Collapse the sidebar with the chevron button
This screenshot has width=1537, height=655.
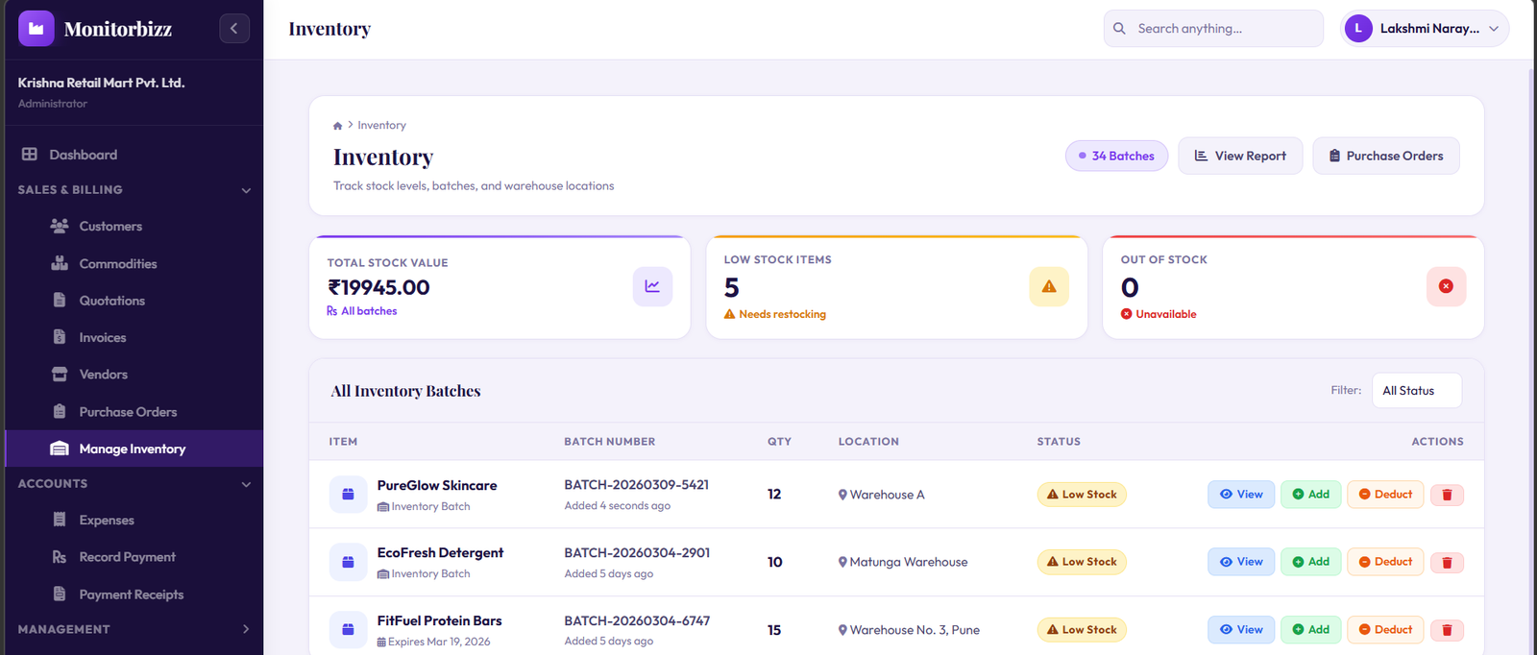233,29
